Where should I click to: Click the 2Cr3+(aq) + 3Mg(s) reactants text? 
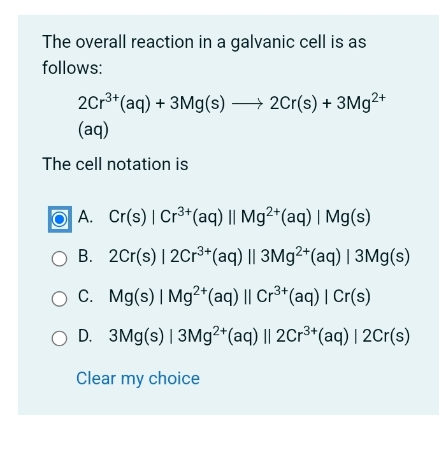(152, 102)
